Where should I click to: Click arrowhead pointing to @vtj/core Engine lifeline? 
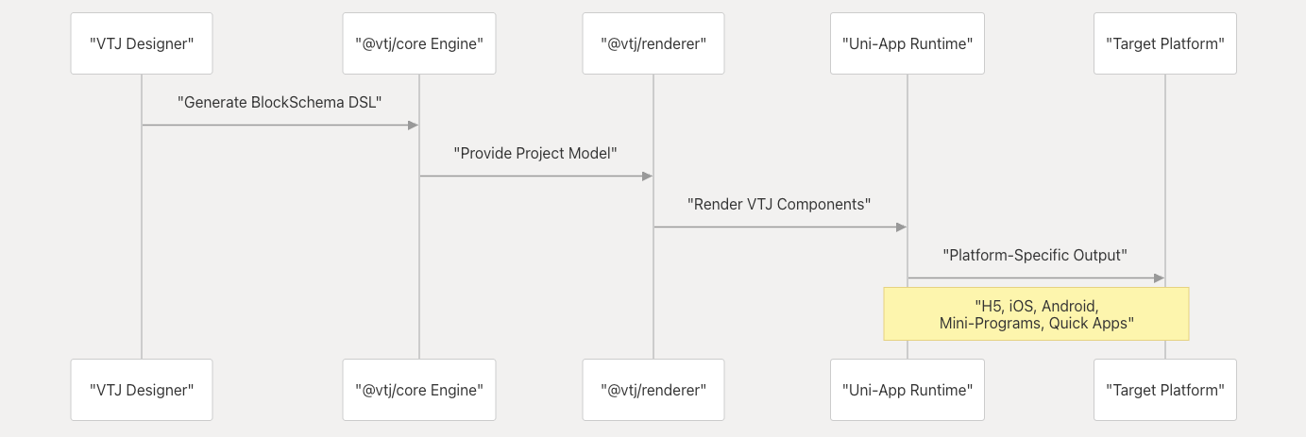[413, 125]
